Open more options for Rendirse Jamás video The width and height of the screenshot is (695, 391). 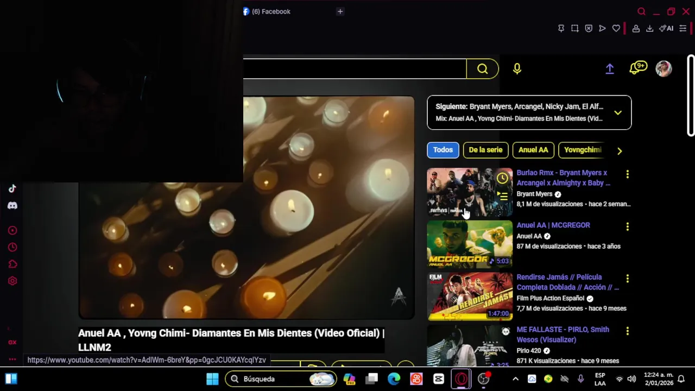coord(627,279)
